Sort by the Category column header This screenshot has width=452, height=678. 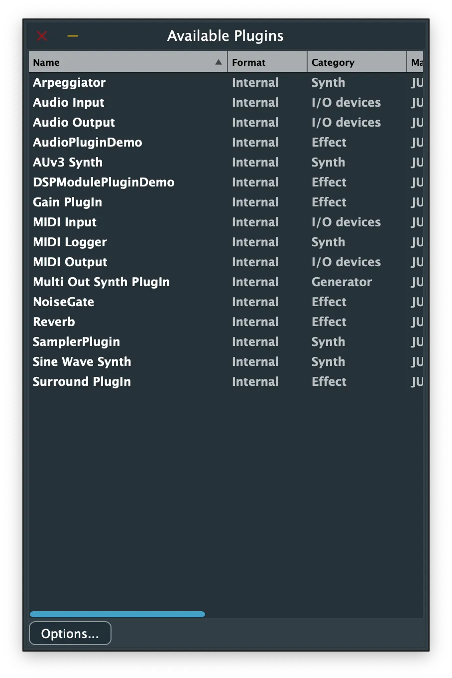tap(356, 62)
